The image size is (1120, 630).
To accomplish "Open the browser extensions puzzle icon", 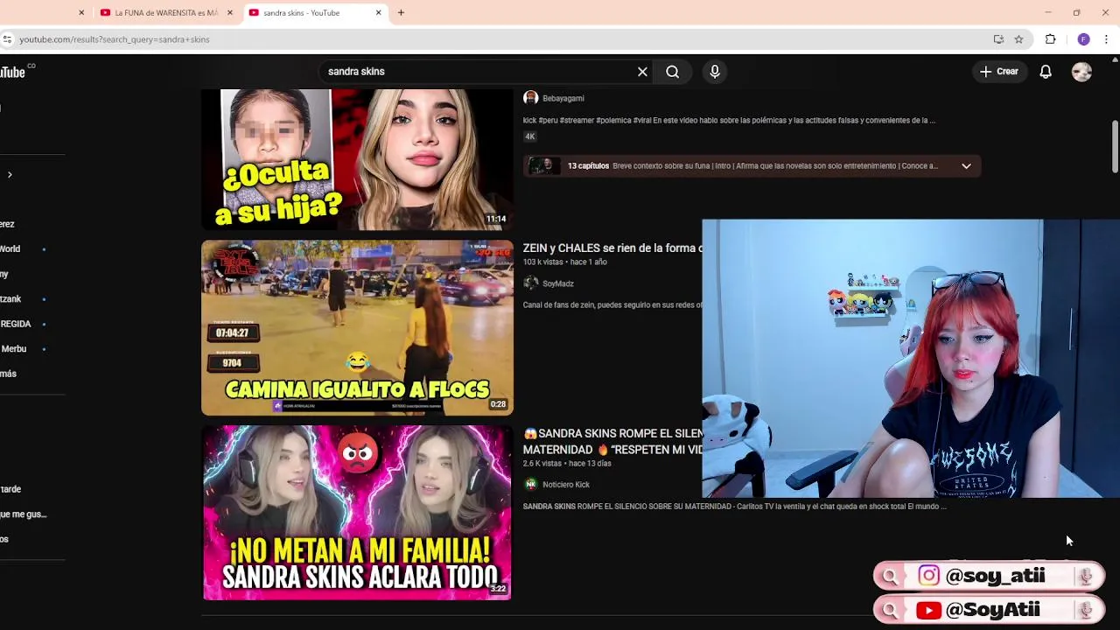I will click(x=1051, y=39).
